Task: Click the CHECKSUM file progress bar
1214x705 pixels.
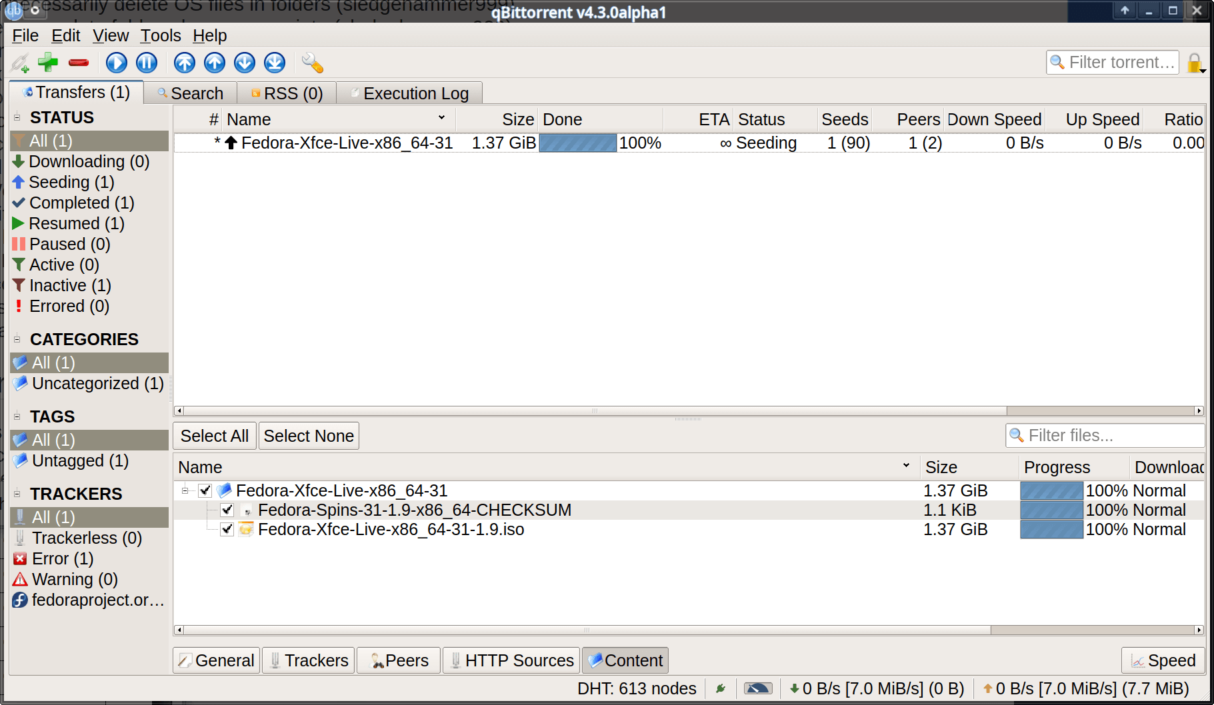Action: pyautogui.click(x=1051, y=510)
